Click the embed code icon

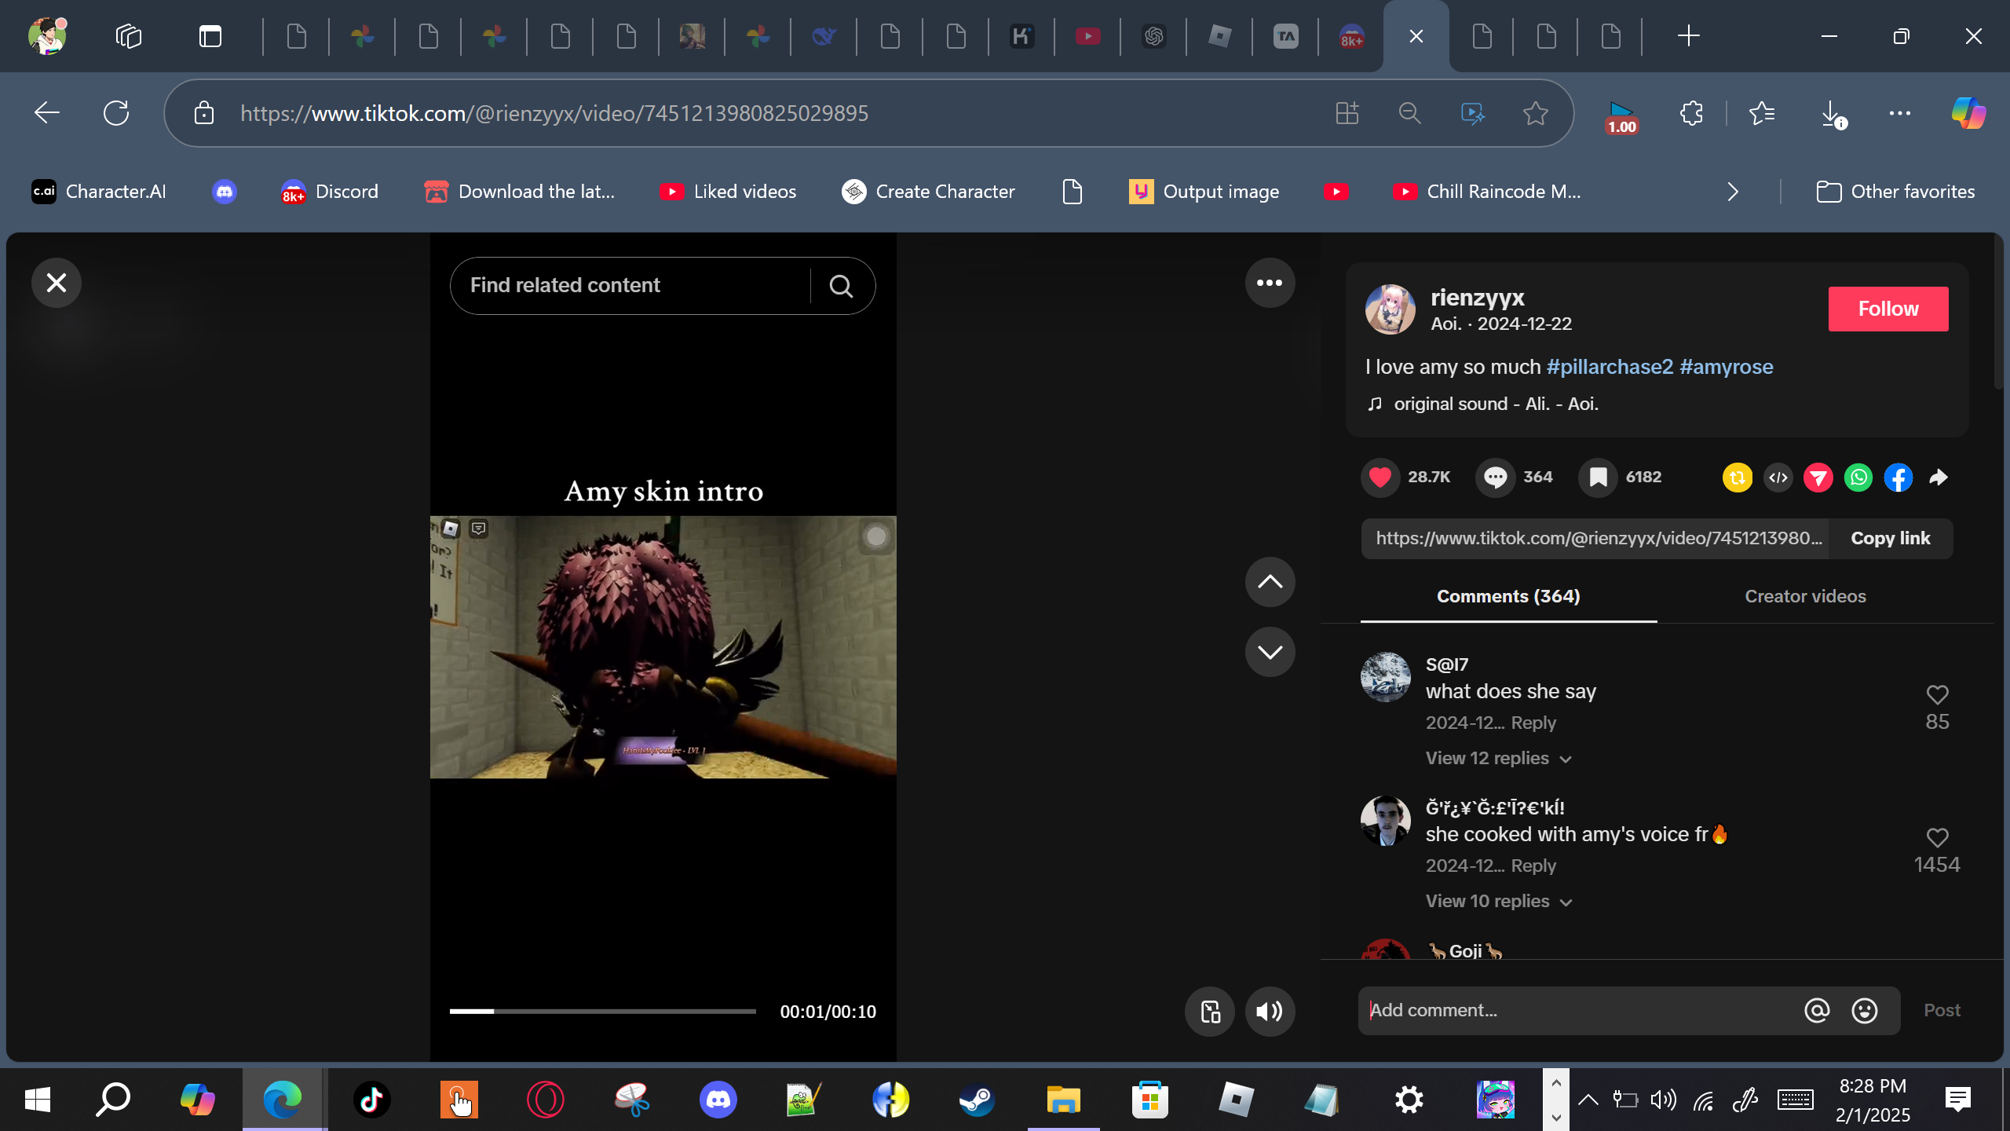[x=1778, y=478]
